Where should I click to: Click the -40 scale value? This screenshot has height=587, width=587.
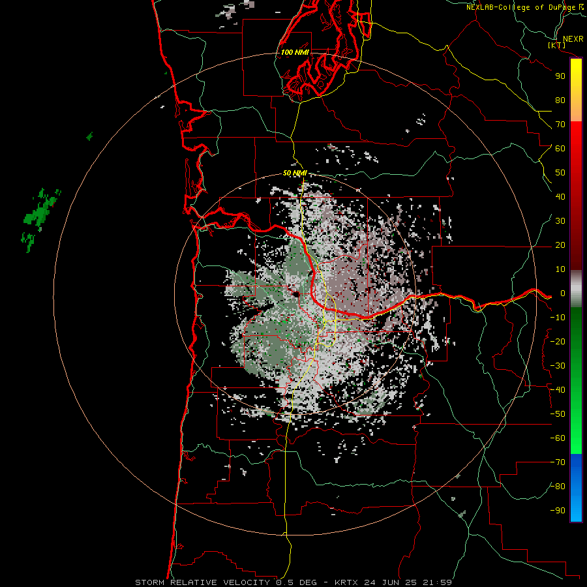pos(558,390)
